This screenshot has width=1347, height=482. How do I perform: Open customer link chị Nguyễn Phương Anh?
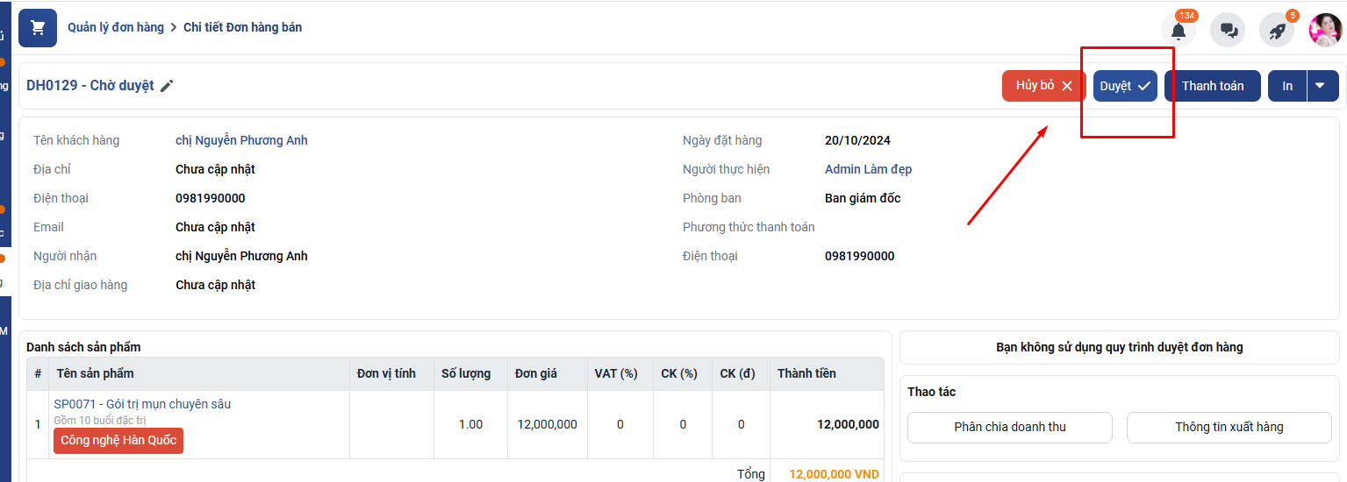pos(241,140)
